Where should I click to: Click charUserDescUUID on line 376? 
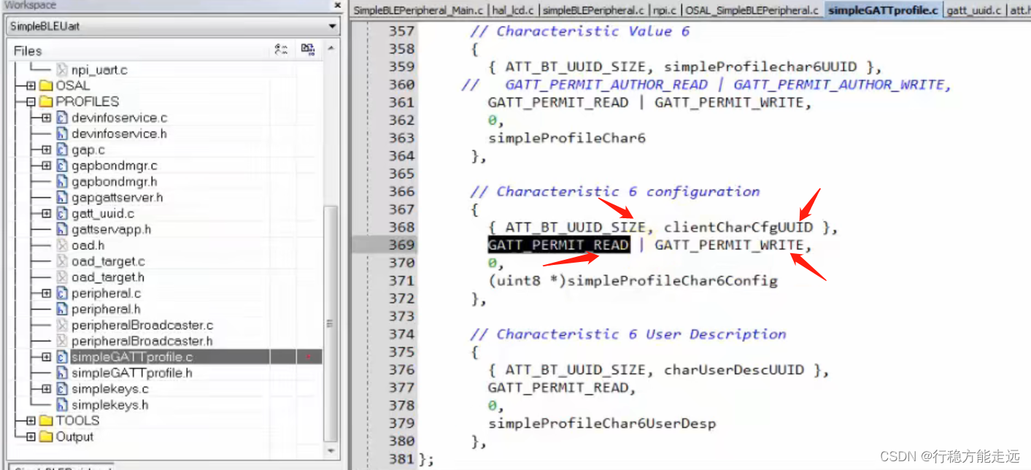pos(733,370)
